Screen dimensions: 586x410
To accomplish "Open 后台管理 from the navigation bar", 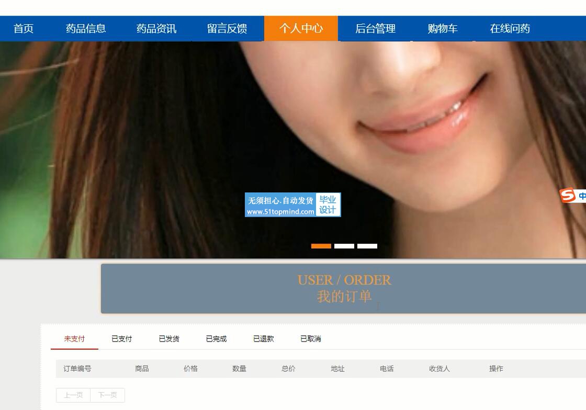I will 375,28.
